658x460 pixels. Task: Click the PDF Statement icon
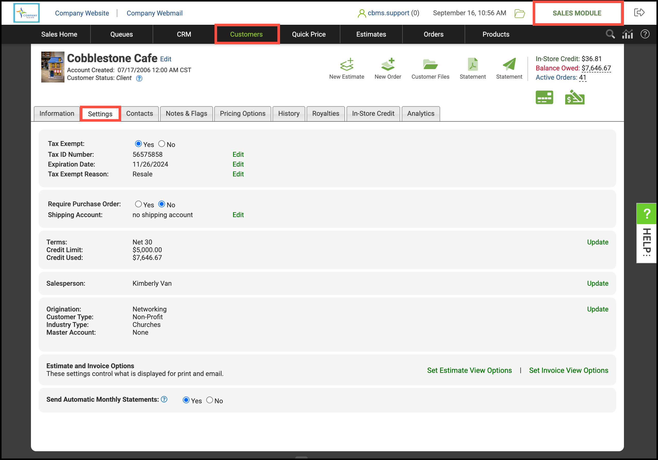472,65
